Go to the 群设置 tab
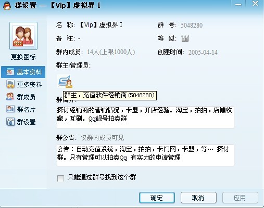 (x=23, y=122)
